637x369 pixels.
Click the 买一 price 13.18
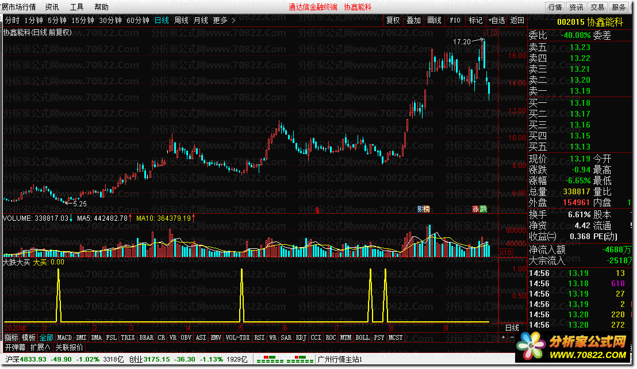pos(580,103)
